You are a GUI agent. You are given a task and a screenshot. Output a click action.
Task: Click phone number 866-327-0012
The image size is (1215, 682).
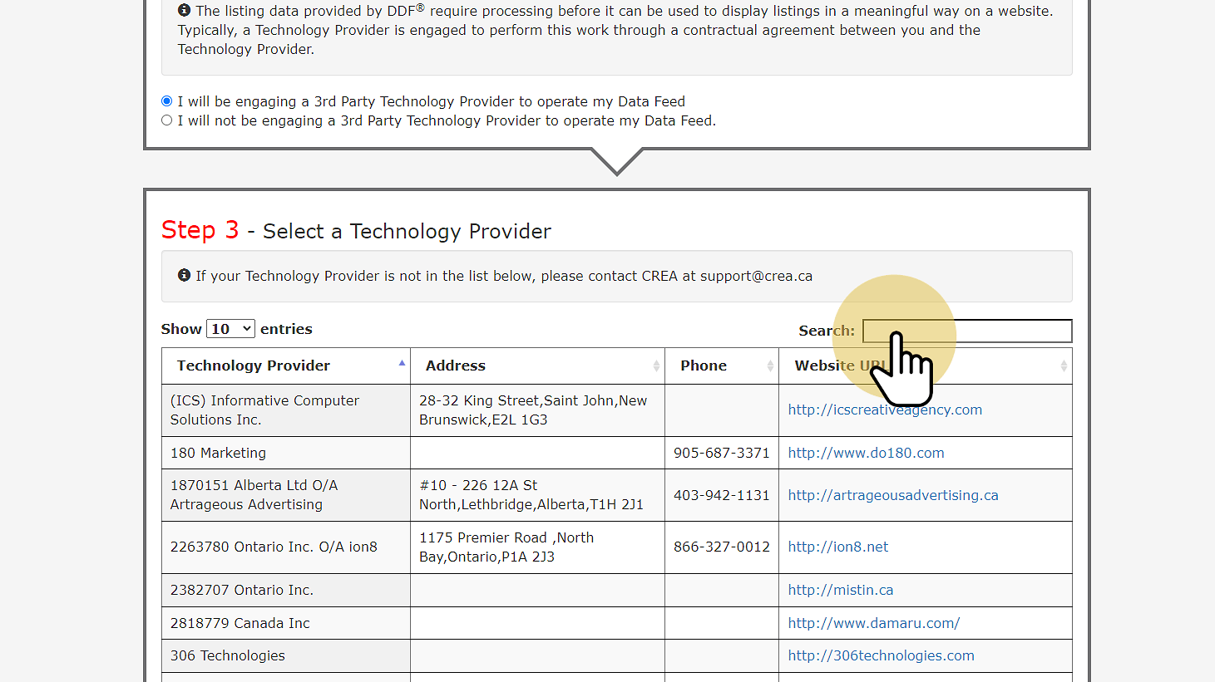tap(722, 547)
